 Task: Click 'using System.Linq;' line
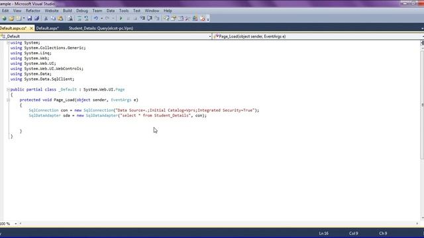pyautogui.click(x=31, y=53)
